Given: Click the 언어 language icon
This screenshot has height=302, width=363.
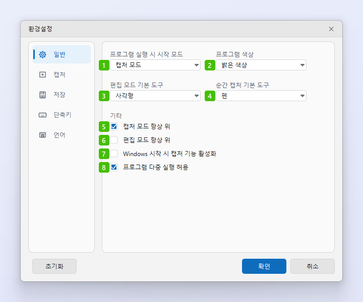Looking at the screenshot, I should tap(42, 135).
